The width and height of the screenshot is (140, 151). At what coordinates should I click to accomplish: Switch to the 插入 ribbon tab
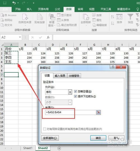point(29,9)
